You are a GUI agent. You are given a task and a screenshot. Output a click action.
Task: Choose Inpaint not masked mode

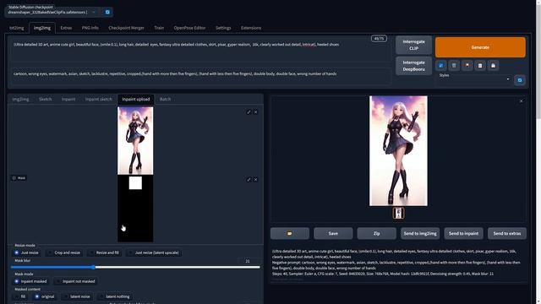(75, 281)
